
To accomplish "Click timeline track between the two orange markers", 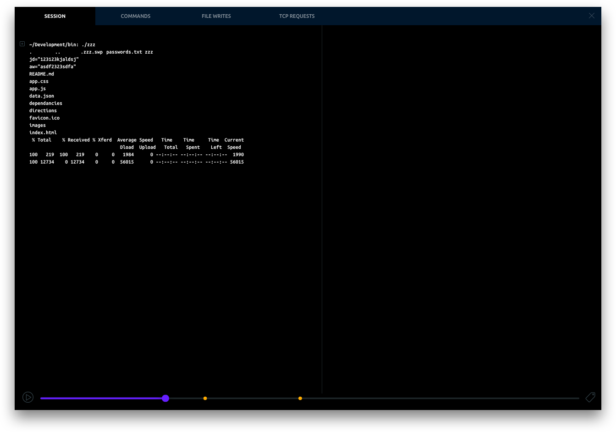I will [252, 398].
